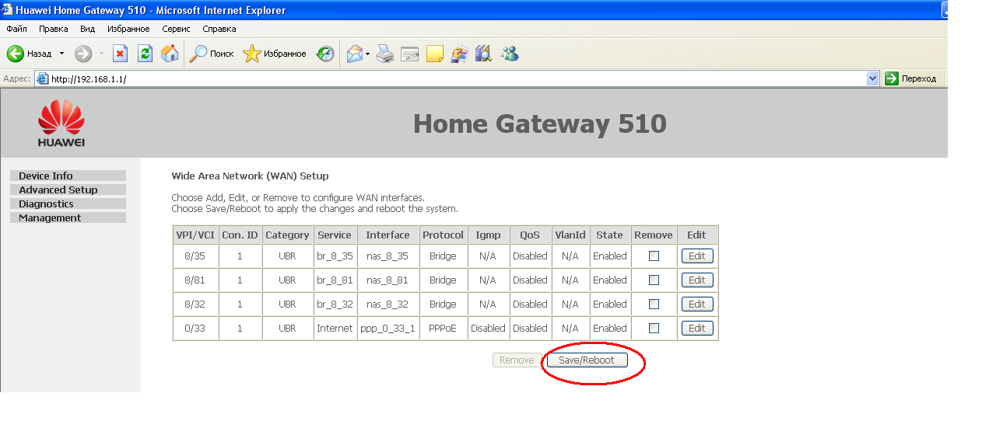The image size is (996, 428).
Task: Check the Remove box for 8/35
Action: (654, 256)
